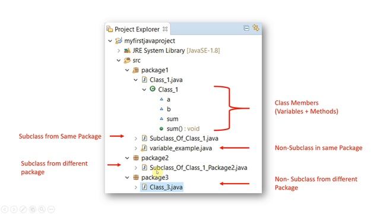The height and width of the screenshot is (214, 380).
Task: Click the variable_example.java file icon
Action: [x=144, y=148]
